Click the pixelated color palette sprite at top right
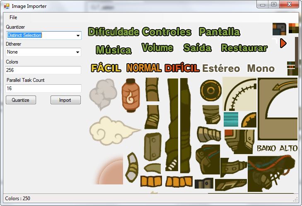The width and height of the screenshot is (302, 206). point(294,28)
